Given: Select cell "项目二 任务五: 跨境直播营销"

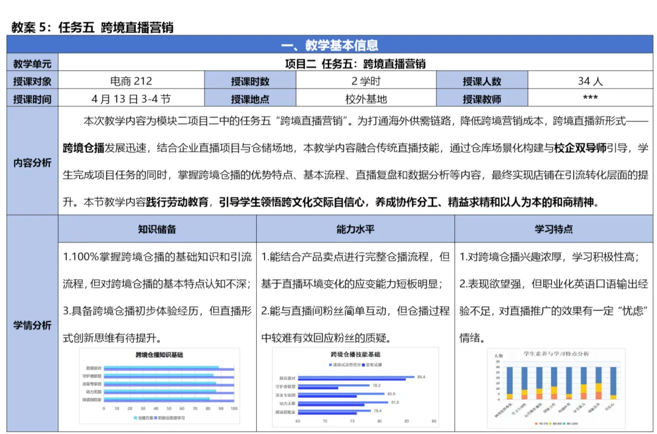Looking at the screenshot, I should pos(355,64).
